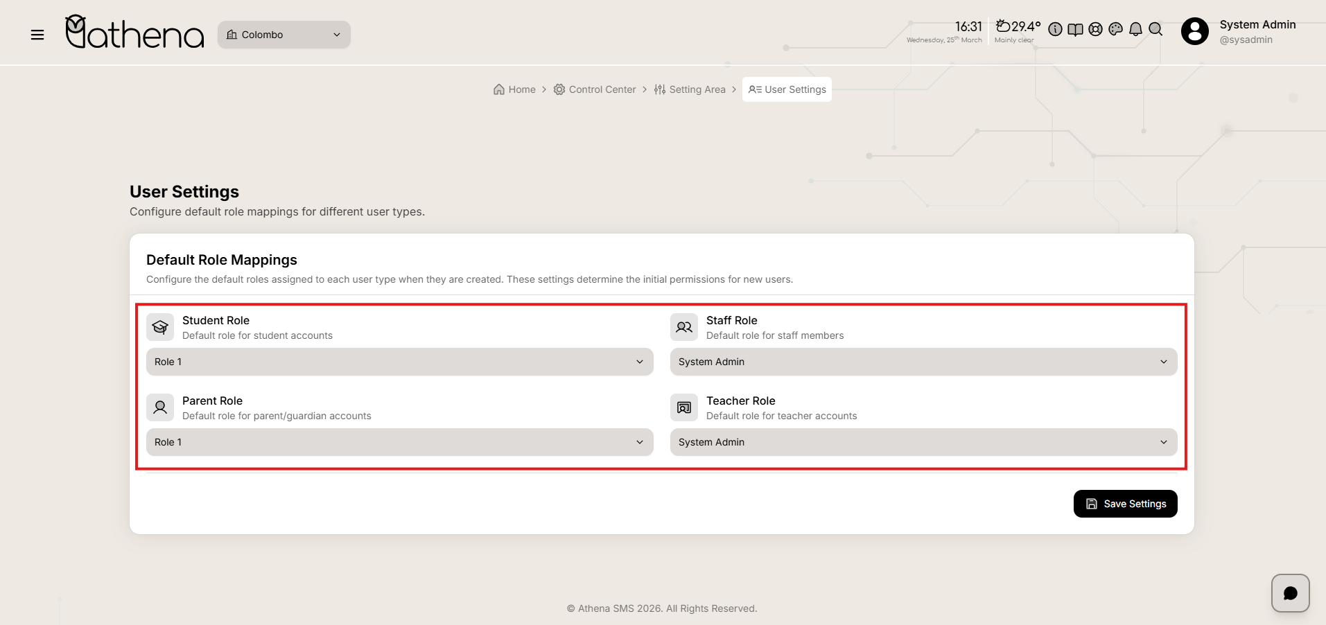Open the Teacher Role dropdown
Image resolution: width=1326 pixels, height=625 pixels.
point(923,442)
